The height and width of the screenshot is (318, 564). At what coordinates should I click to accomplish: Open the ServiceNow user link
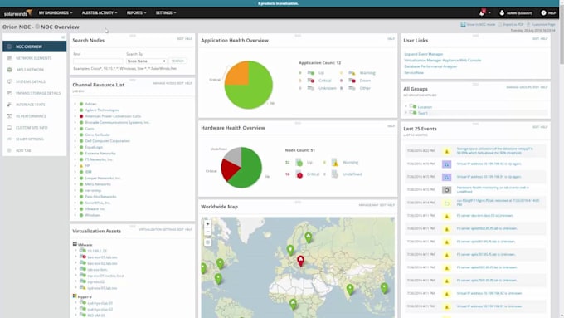coord(414,72)
